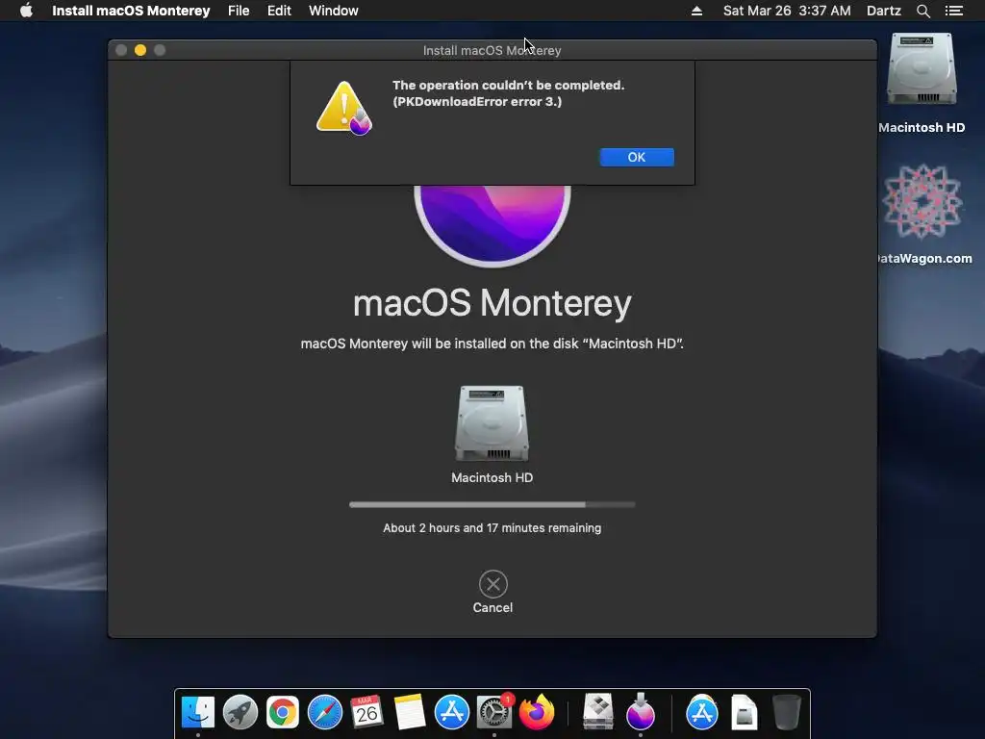Open Boot Camp Assistant in the Dock
This screenshot has height=739, width=985.
point(598,712)
